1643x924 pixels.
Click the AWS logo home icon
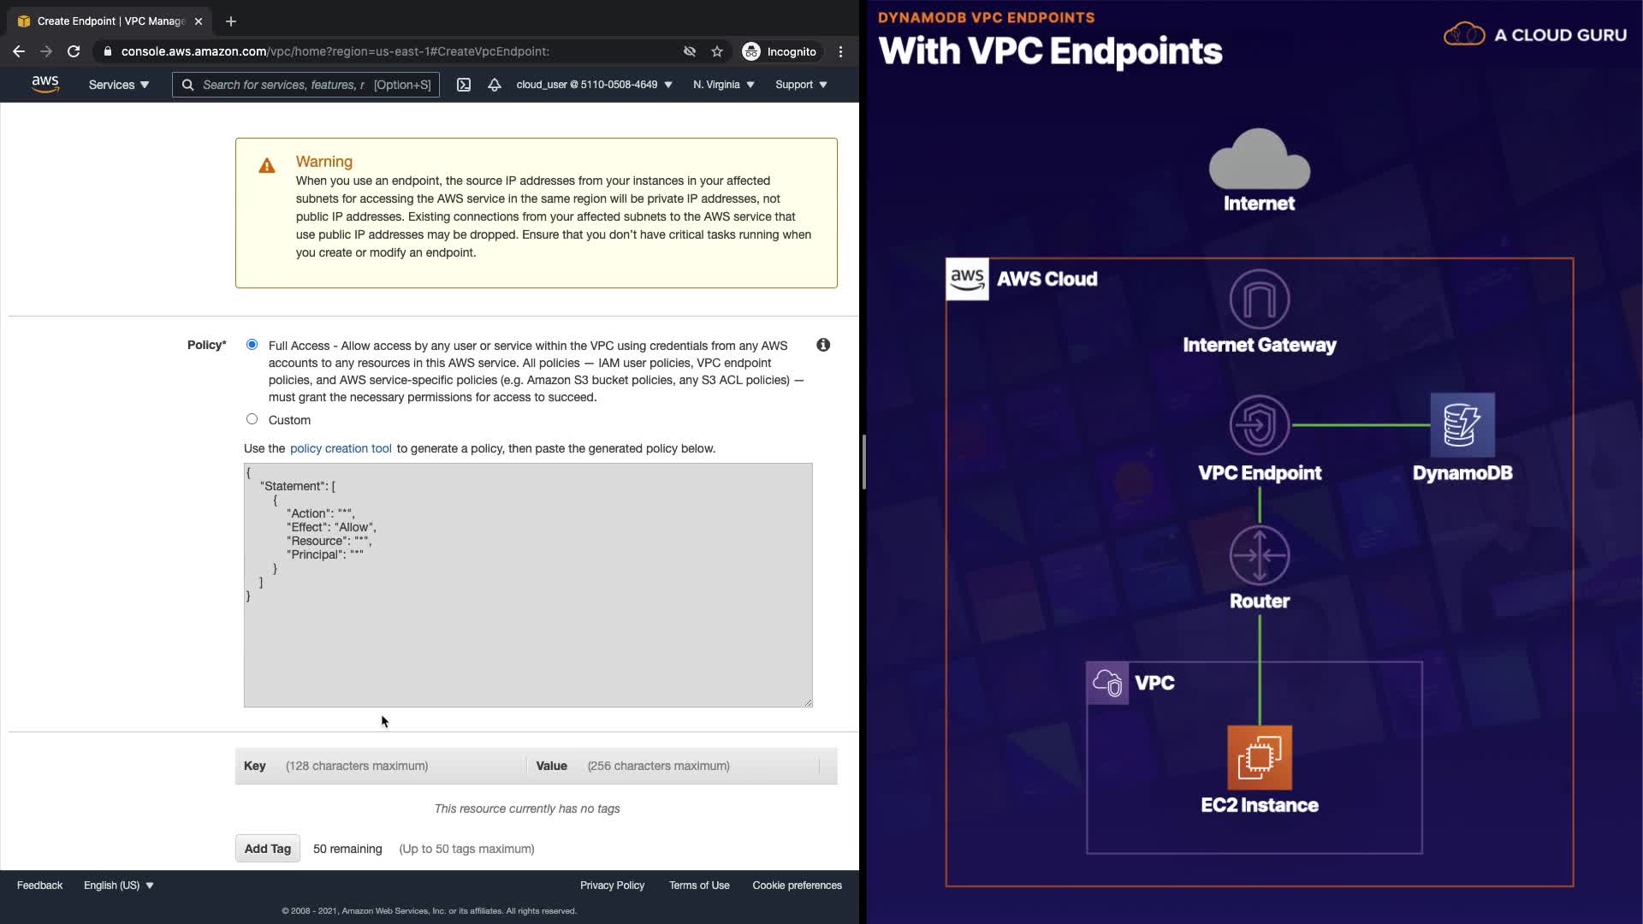point(45,84)
